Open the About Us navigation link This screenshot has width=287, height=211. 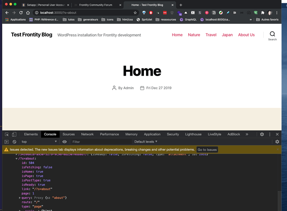(246, 35)
